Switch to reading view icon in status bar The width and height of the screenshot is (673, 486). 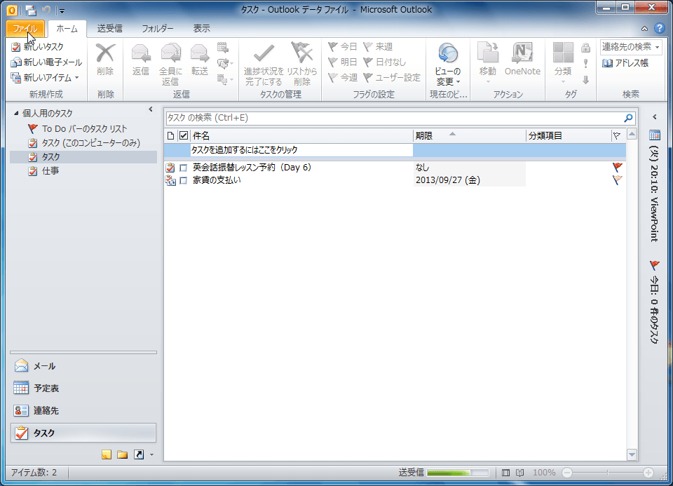click(519, 473)
